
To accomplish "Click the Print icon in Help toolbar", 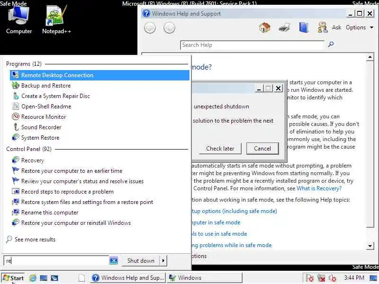I will (x=284, y=27).
